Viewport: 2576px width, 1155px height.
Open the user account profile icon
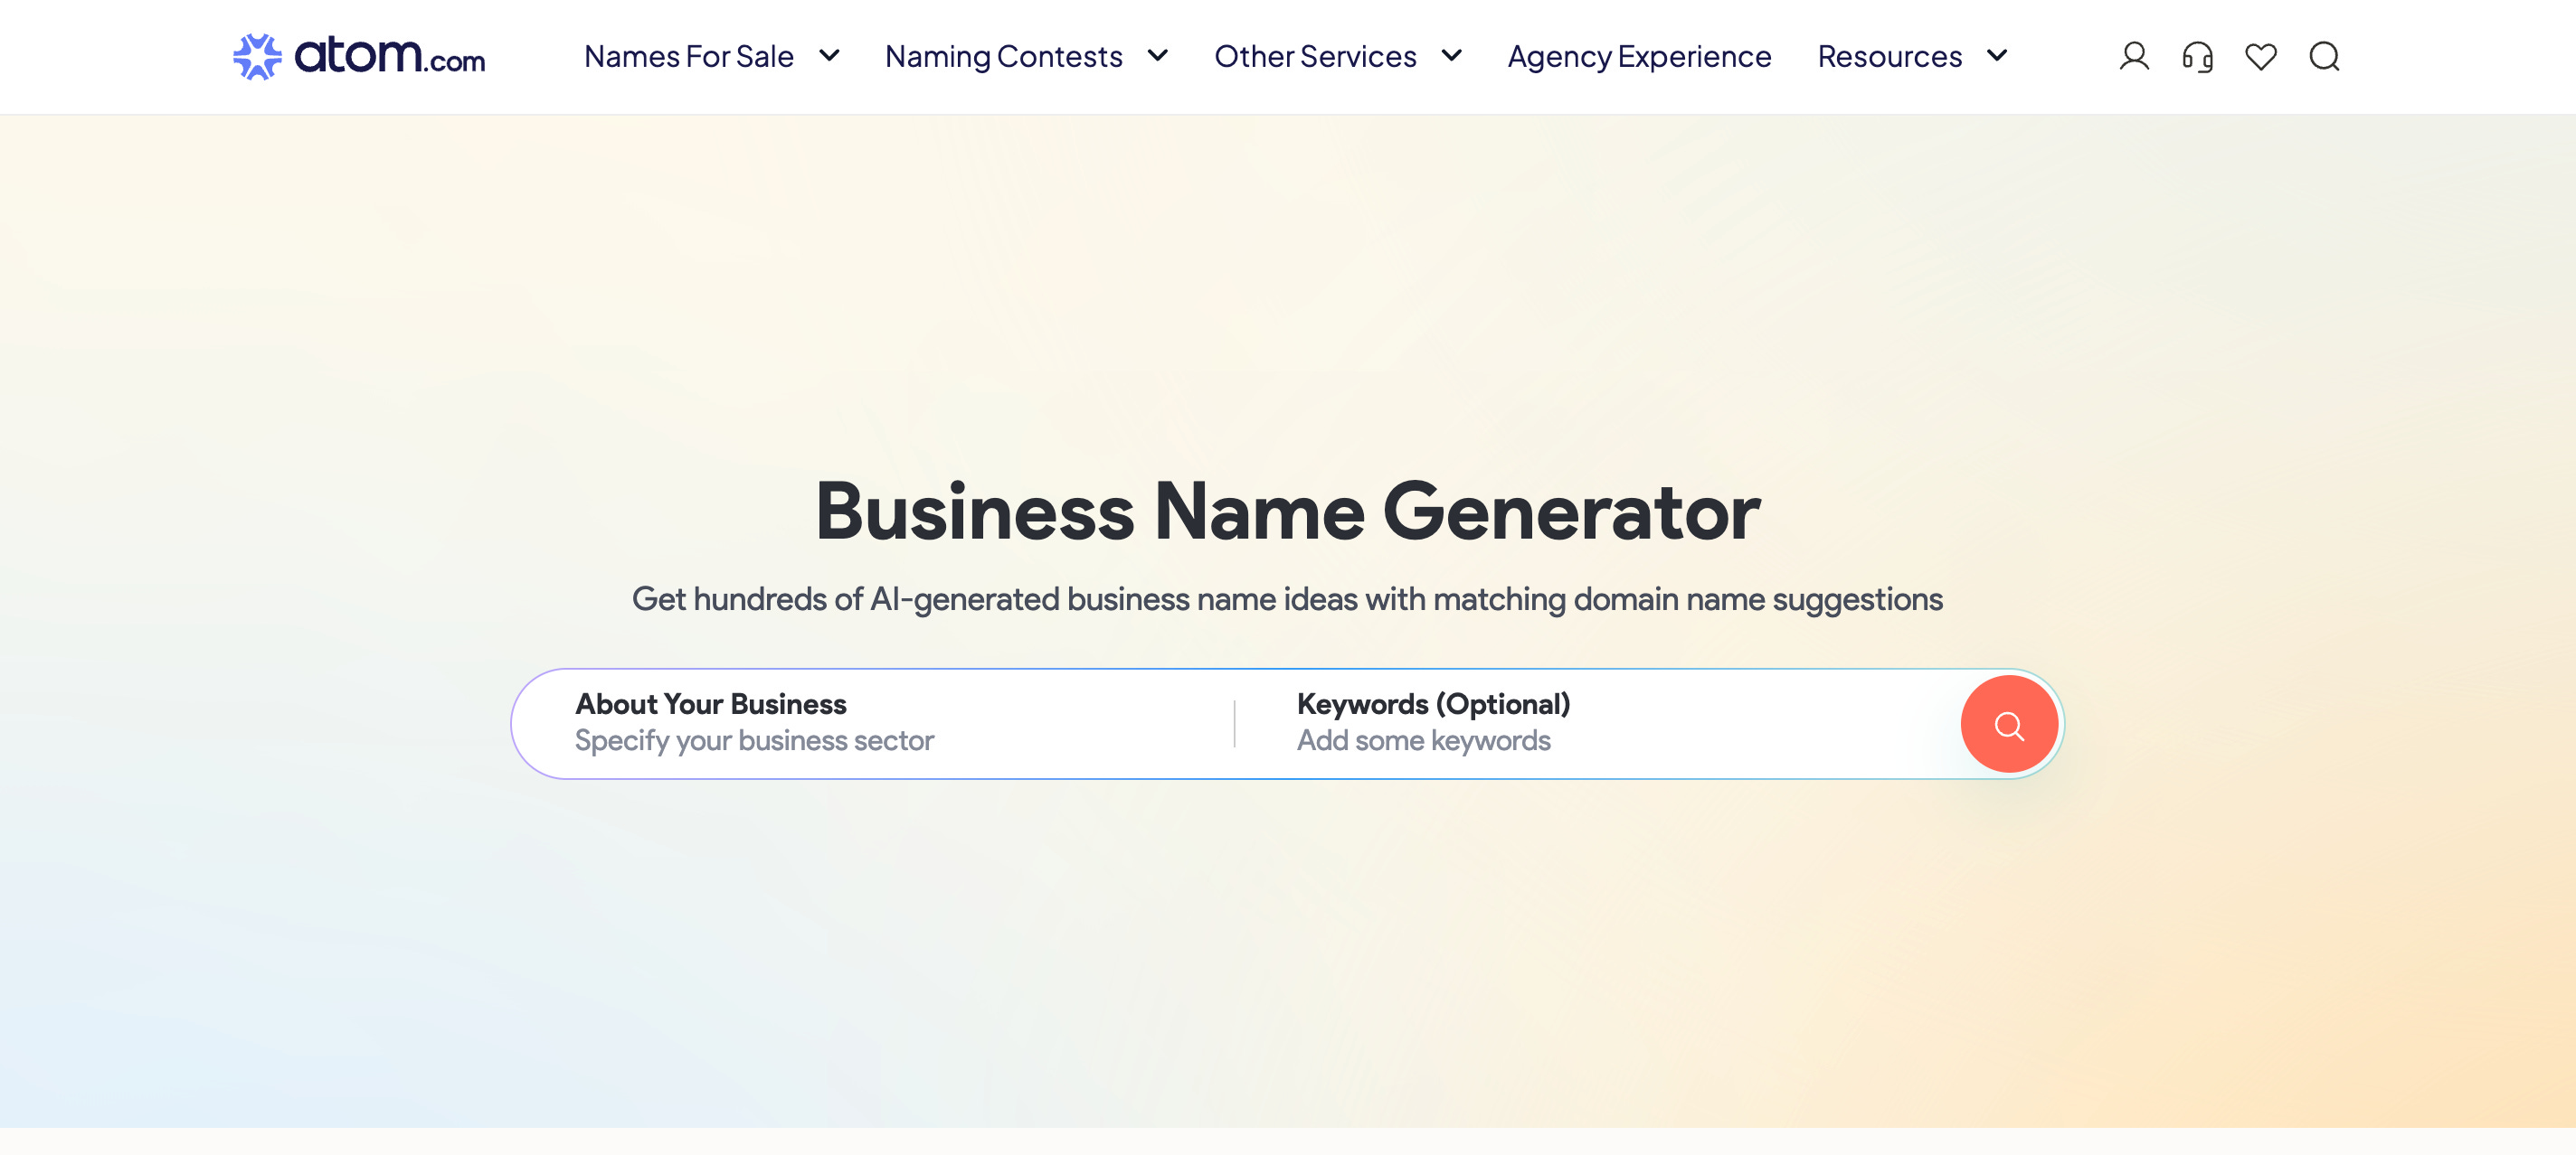(x=2133, y=56)
